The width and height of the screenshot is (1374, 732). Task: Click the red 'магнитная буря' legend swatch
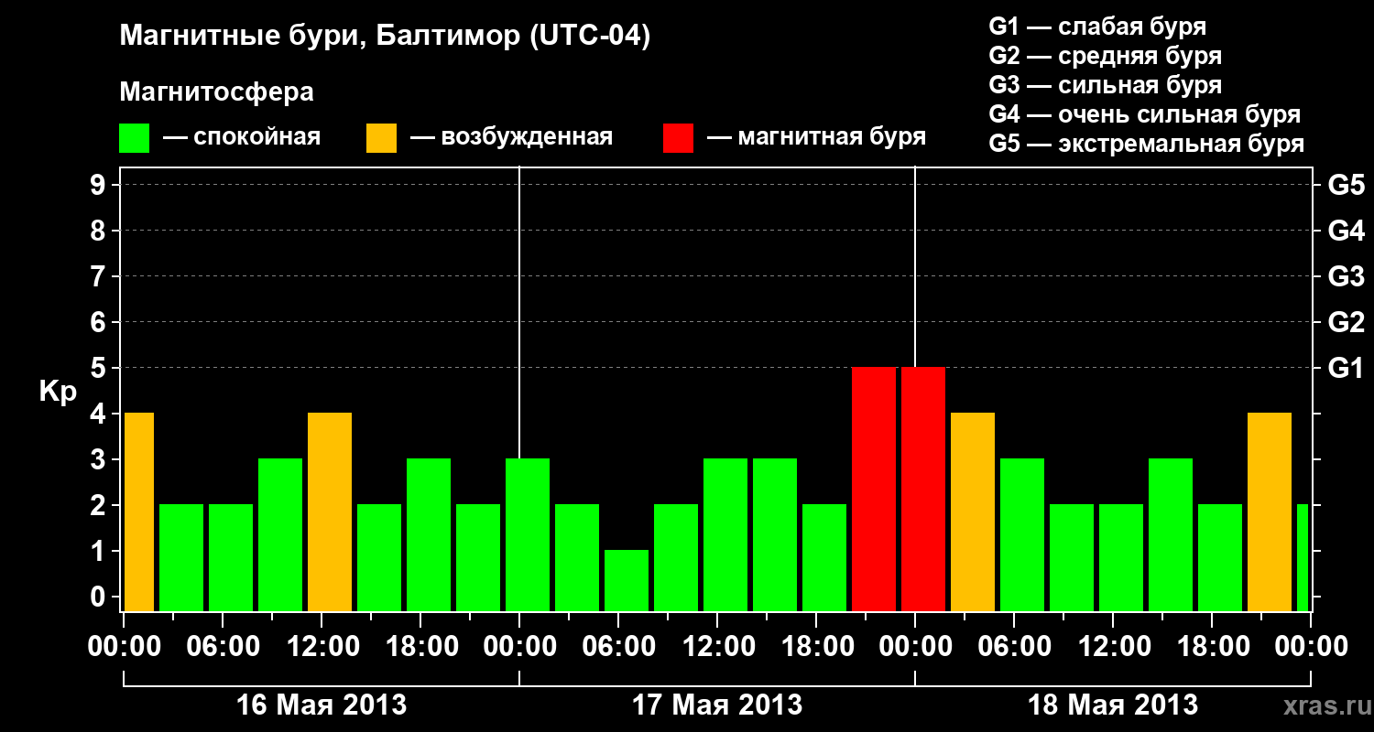[x=679, y=138]
